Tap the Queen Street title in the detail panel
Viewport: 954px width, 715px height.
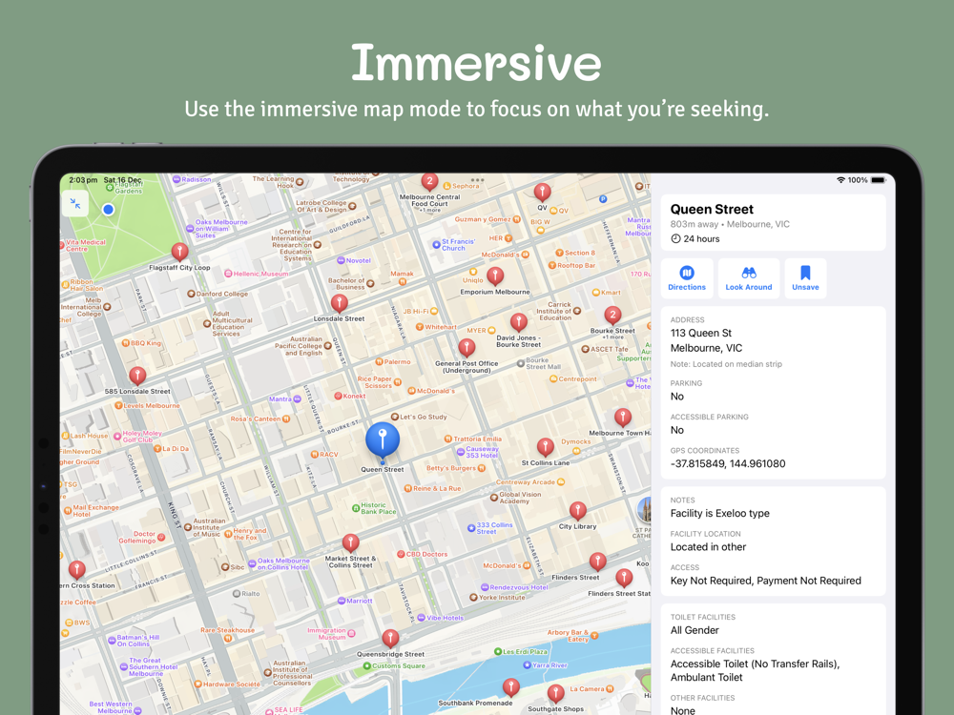(x=712, y=209)
